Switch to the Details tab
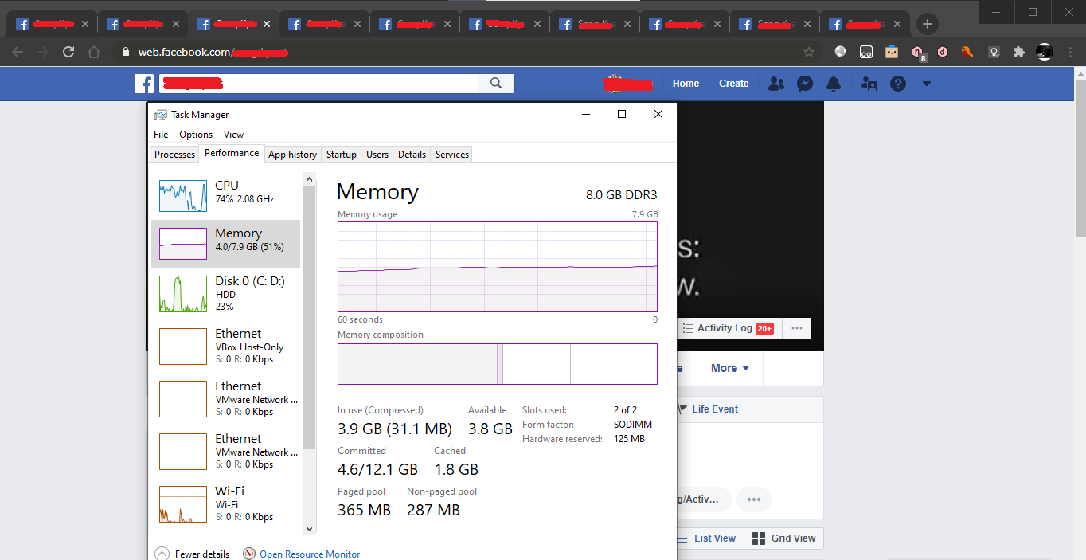Viewport: 1086px width, 560px height. (x=412, y=155)
